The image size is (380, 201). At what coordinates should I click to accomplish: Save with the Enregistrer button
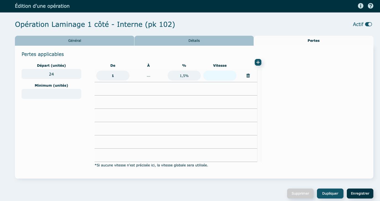pyautogui.click(x=360, y=194)
